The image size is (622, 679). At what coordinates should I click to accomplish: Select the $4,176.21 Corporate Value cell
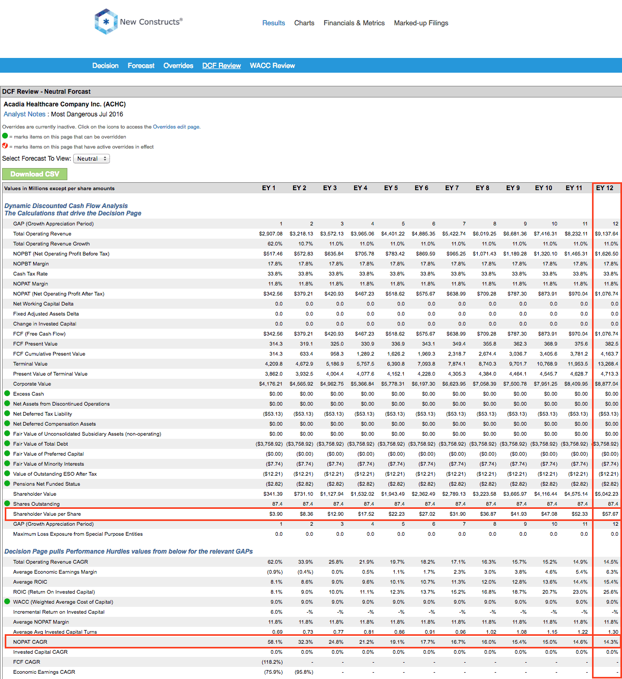coord(270,384)
